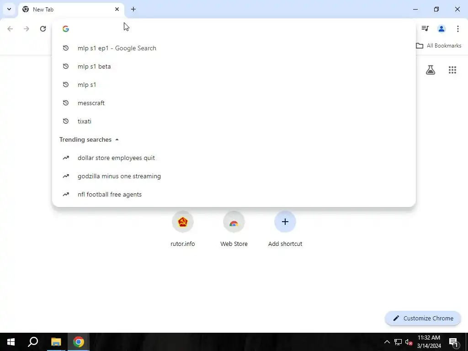Image resolution: width=468 pixels, height=351 pixels.
Task: Open File Explorer from the taskbar
Action: click(56, 342)
